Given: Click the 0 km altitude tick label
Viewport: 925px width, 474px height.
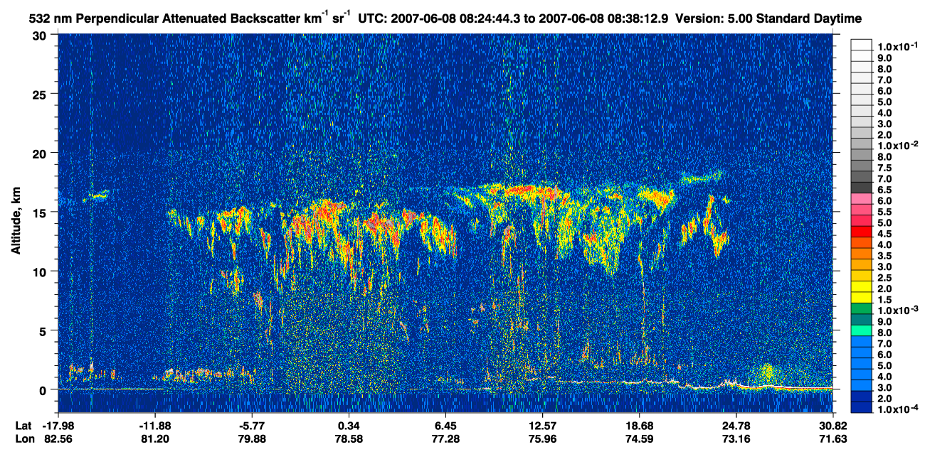Looking at the screenshot, I should pos(44,389).
